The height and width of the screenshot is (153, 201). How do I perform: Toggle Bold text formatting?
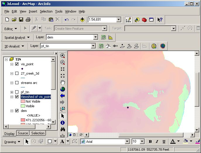[x=150, y=142]
